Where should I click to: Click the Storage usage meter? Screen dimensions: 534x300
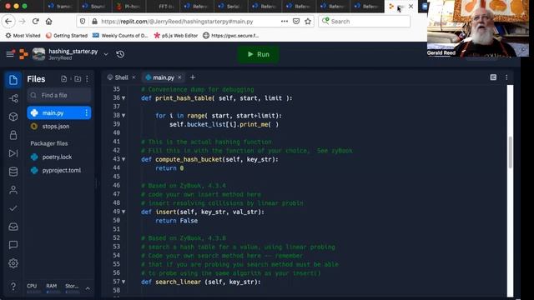click(x=72, y=288)
